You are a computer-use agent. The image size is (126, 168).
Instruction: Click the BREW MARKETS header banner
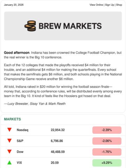(63, 26)
